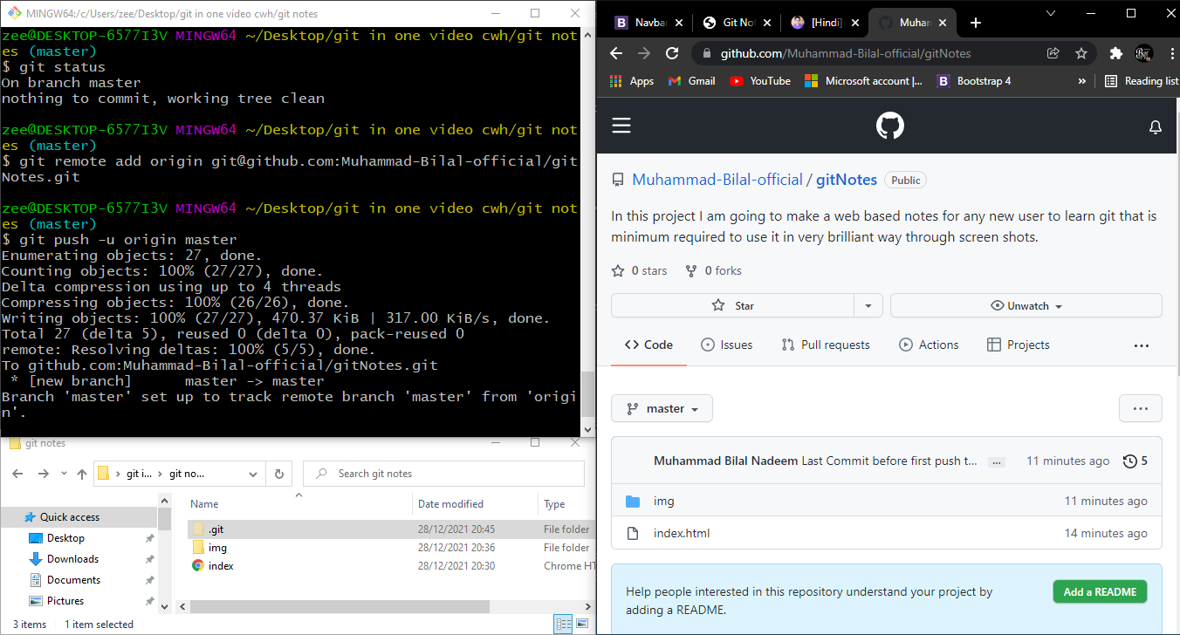
Task: Click the Apps bookmark shortcut
Action: (x=632, y=81)
